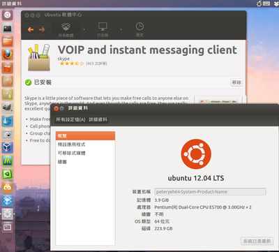Expand dropdown arrow beside Installed
Viewport: 279px width, 252px height.
point(121,29)
